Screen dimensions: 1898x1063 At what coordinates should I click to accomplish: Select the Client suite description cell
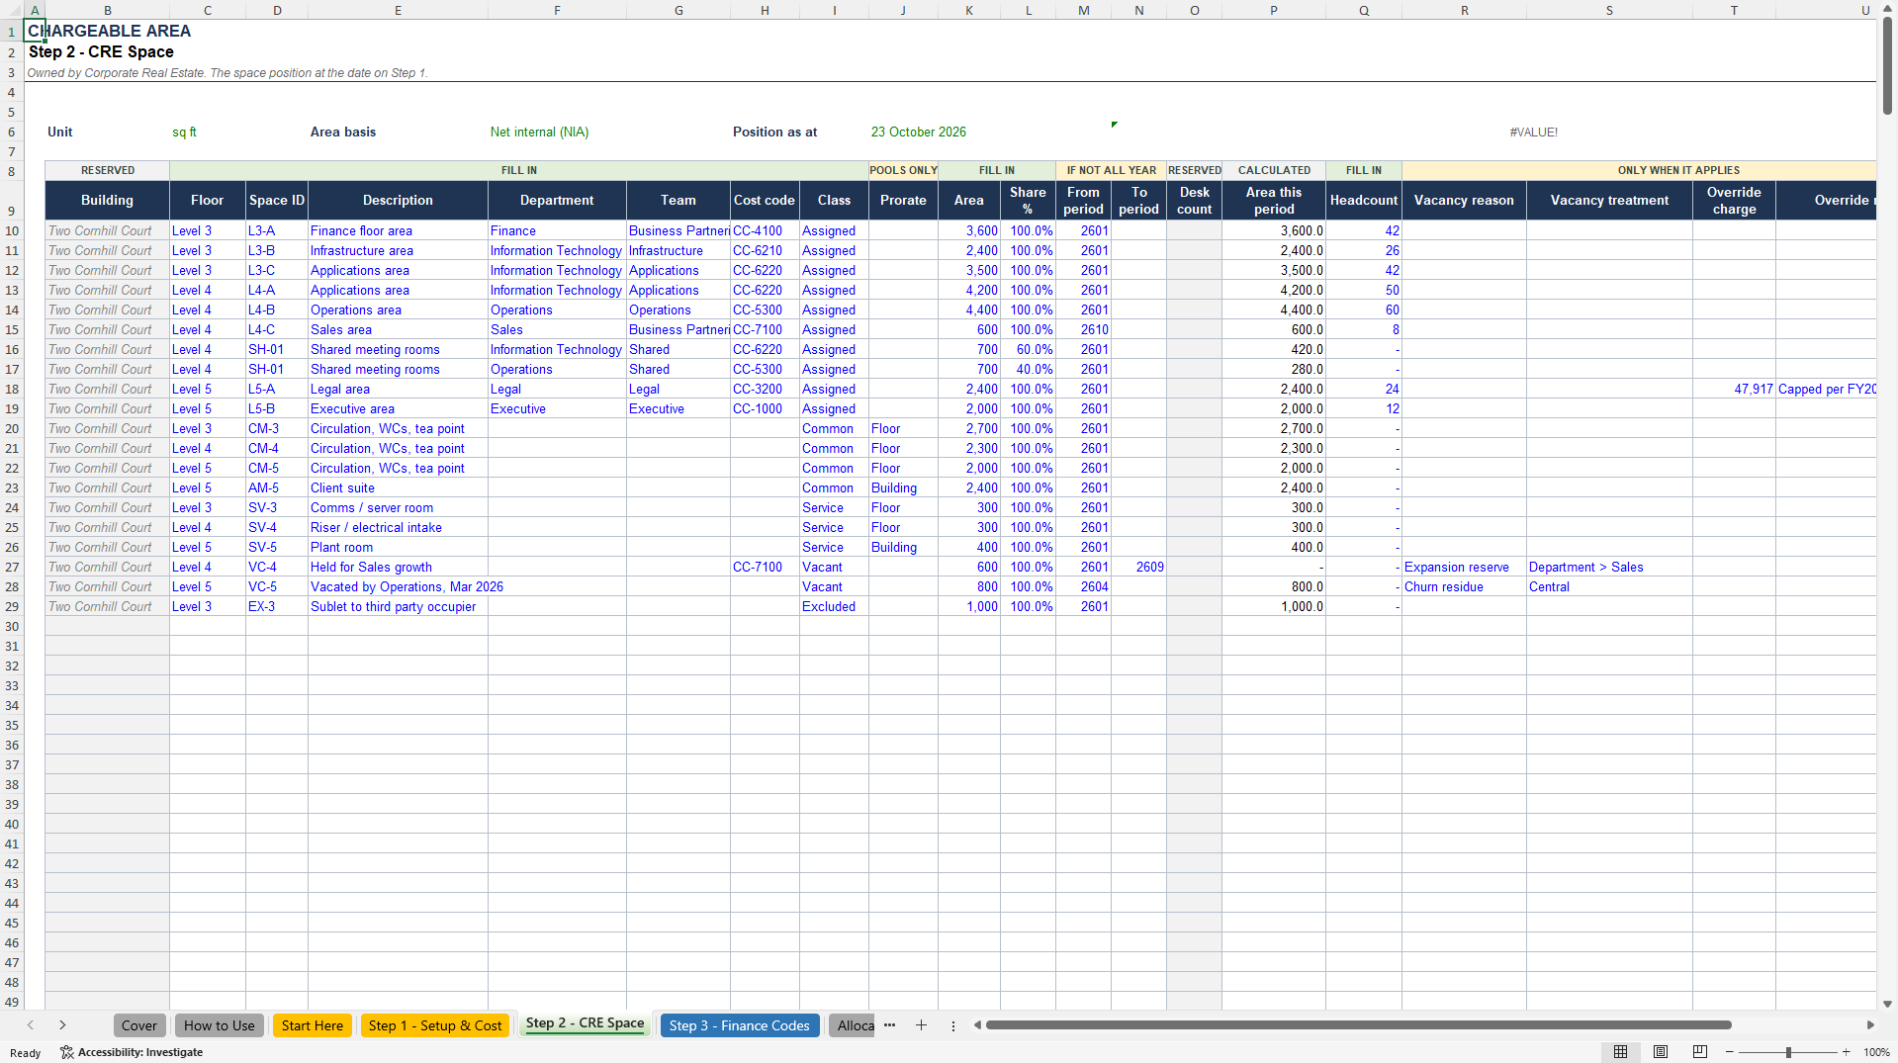click(398, 487)
